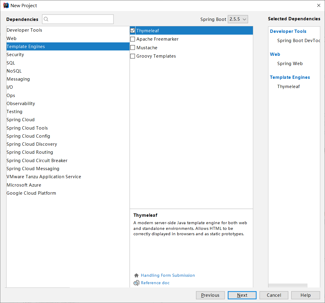This screenshot has height=303, width=325.
Task: Select the Spring Cloud Messaging category
Action: [68, 169]
